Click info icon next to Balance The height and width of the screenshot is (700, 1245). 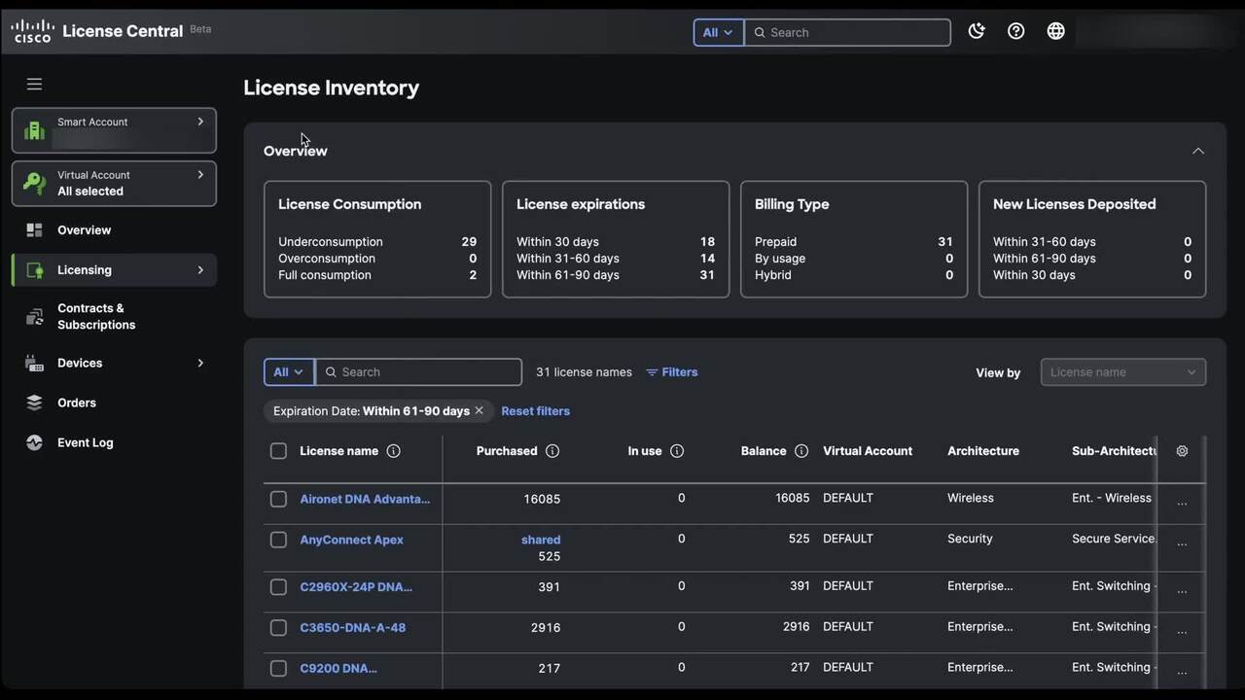pyautogui.click(x=801, y=451)
